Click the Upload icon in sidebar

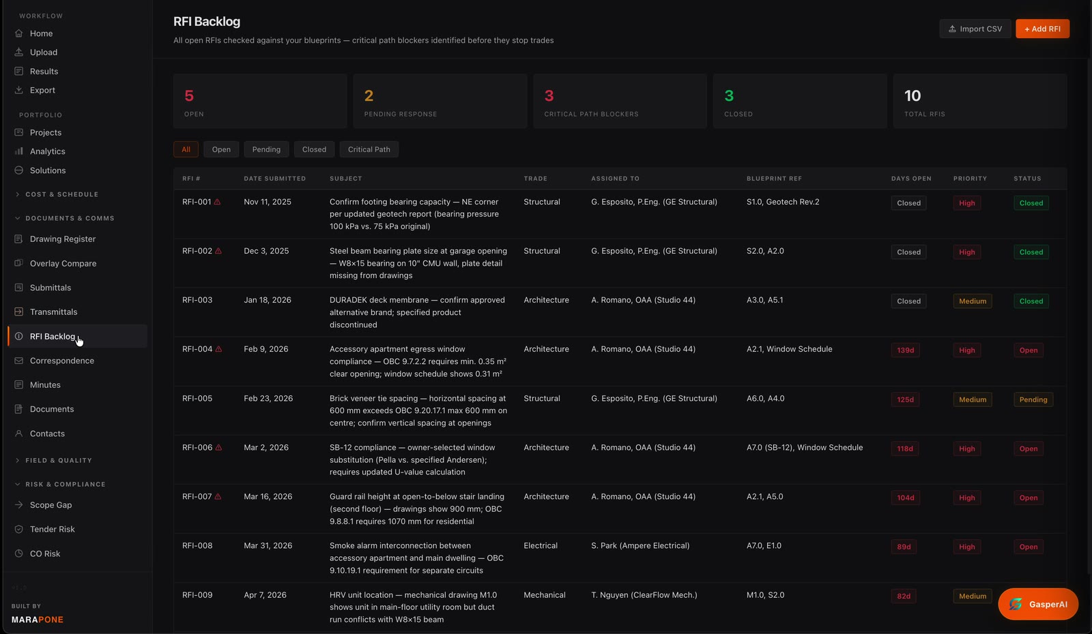19,52
